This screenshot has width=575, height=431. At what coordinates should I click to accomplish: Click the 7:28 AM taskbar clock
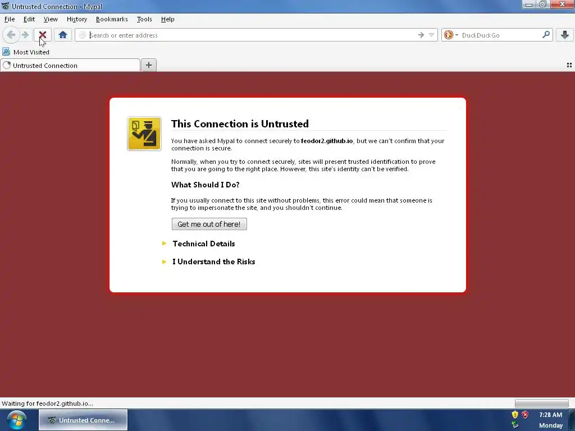coord(550,415)
